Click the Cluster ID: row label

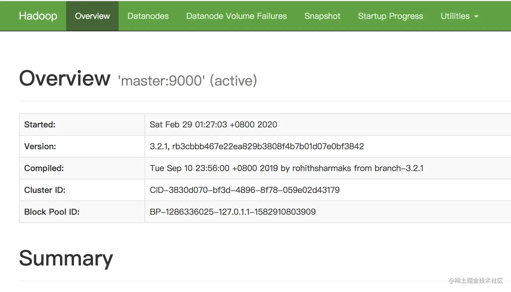[45, 190]
